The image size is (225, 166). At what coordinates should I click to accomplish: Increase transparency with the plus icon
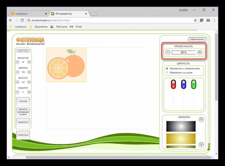pyautogui.click(x=199, y=52)
